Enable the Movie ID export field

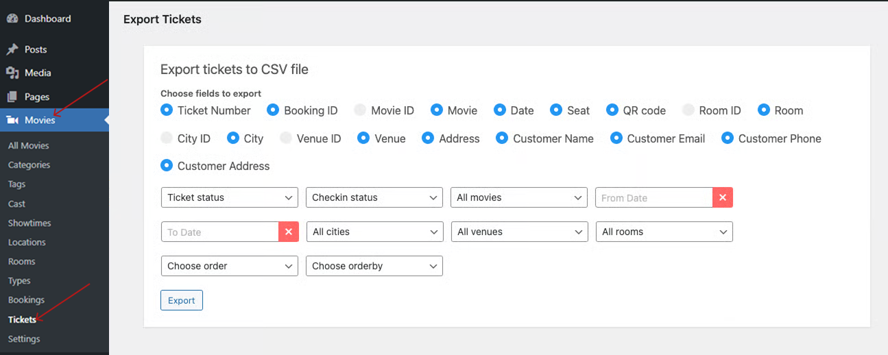pos(360,110)
